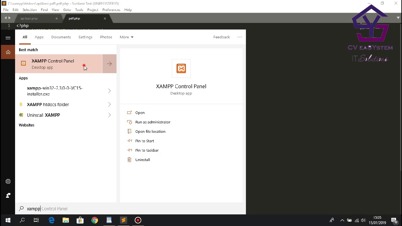Switch to the Documents search tab
The height and width of the screenshot is (226, 402).
tap(61, 37)
